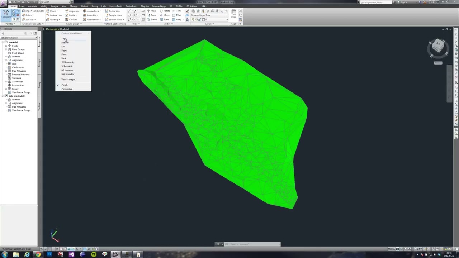Click Import Survey Data
Viewport: 459px width, 258px height.
click(x=33, y=11)
